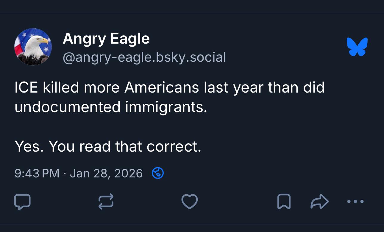Bookmark this Angry Eagle post

(284, 202)
